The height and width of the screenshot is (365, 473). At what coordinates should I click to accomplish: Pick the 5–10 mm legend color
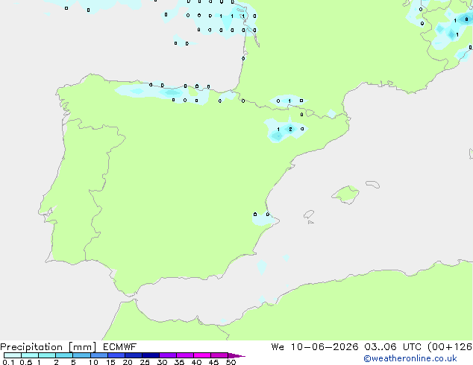[81, 355]
